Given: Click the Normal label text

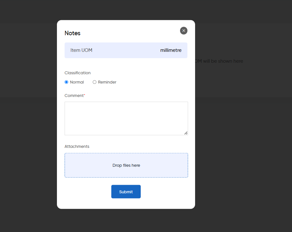Looking at the screenshot, I should coord(77,82).
